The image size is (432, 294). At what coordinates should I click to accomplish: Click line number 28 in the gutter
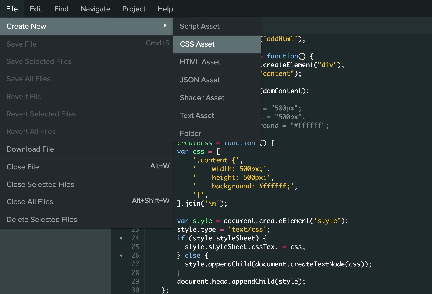click(135, 273)
